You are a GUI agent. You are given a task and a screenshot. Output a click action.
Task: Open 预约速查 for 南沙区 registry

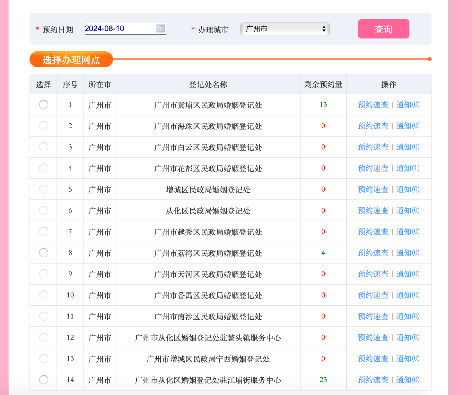coord(373,316)
